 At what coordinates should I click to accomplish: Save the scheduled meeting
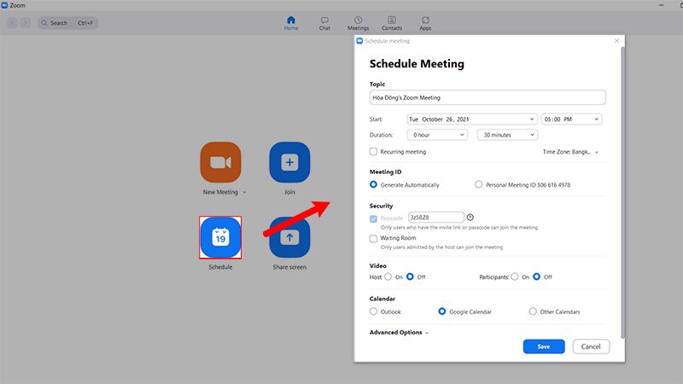[544, 346]
